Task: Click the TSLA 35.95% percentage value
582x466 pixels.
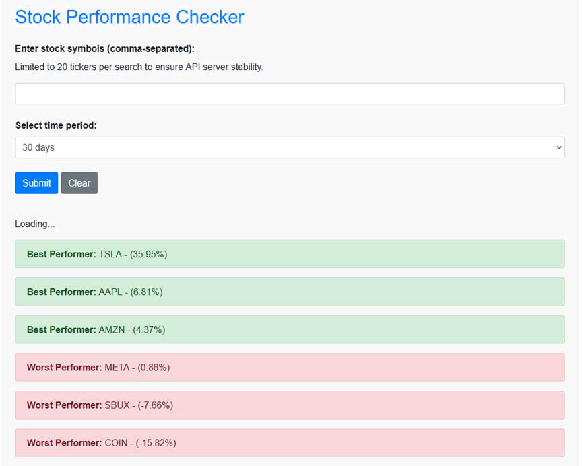Action: pos(148,254)
